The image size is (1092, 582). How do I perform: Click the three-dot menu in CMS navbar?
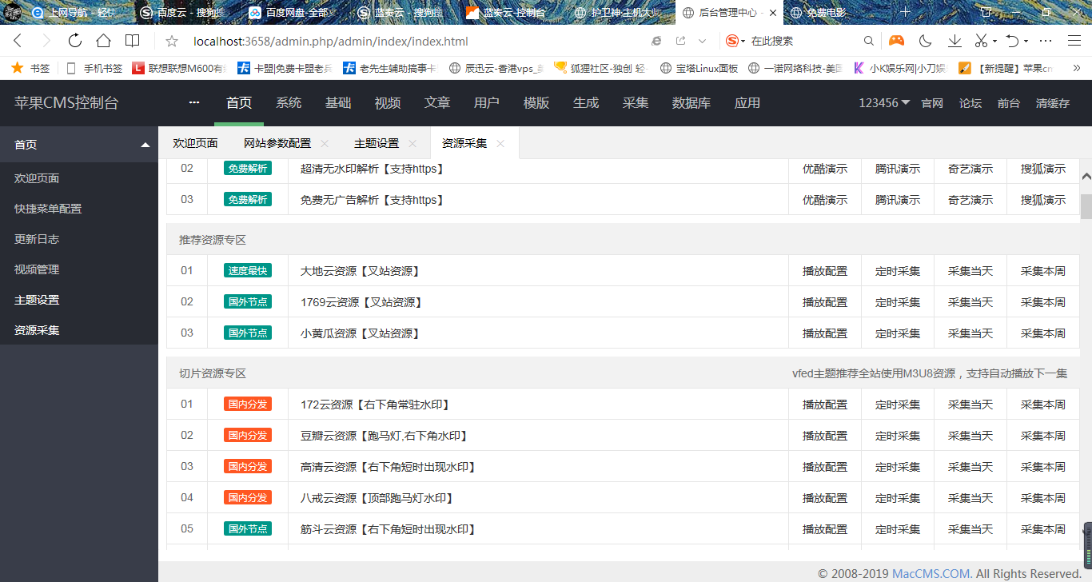[x=194, y=102]
